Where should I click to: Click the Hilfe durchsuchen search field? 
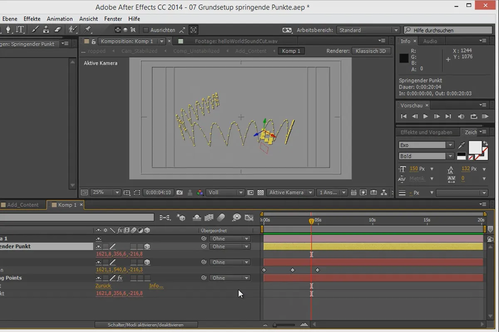(x=448, y=30)
